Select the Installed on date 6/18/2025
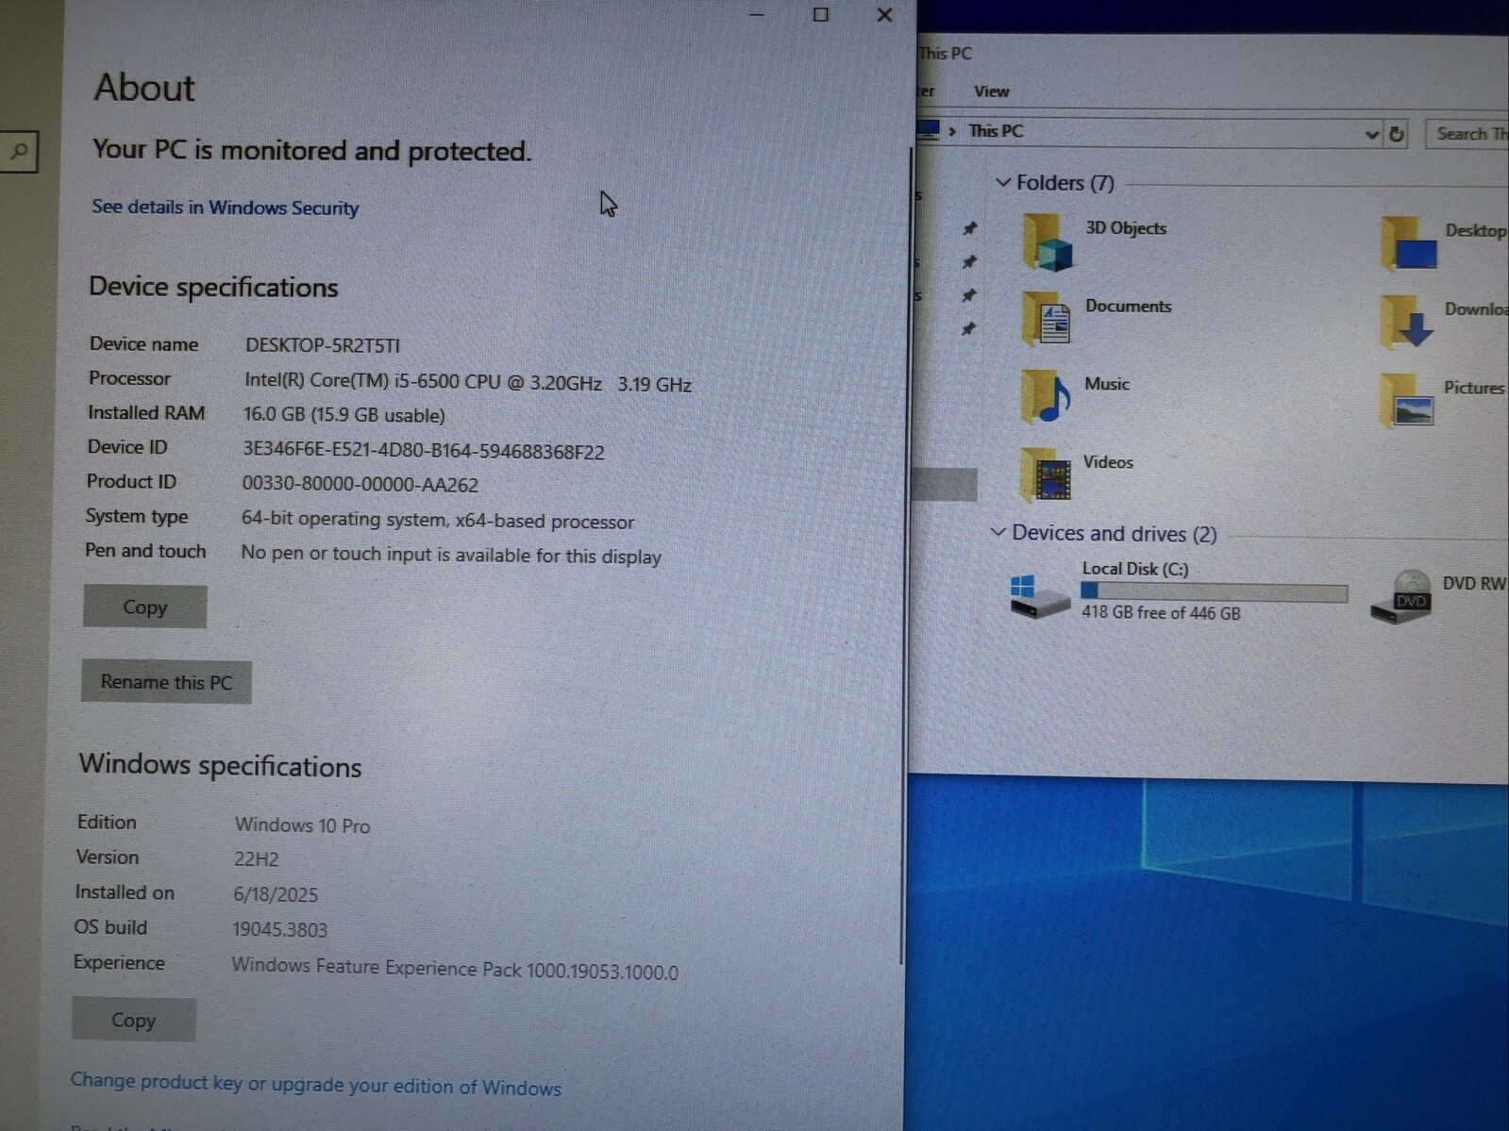 tap(276, 894)
